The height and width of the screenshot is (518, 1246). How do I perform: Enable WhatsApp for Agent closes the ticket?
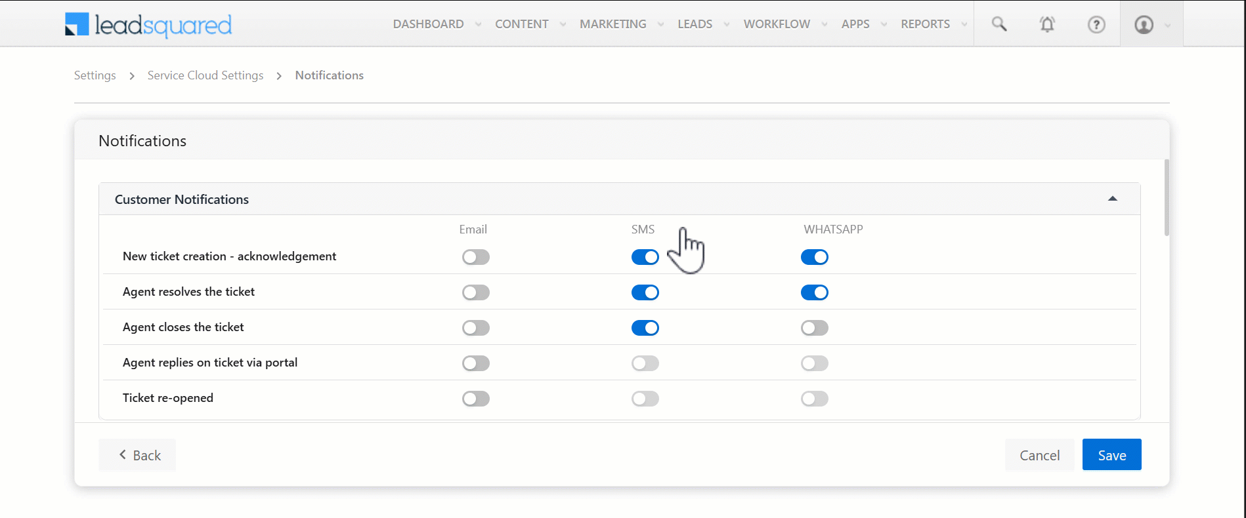814,328
